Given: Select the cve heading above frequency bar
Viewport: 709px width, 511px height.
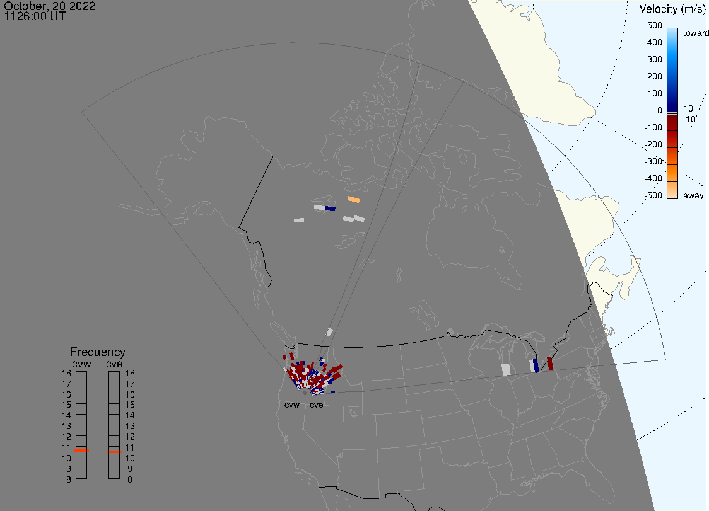Looking at the screenshot, I should click(x=114, y=364).
